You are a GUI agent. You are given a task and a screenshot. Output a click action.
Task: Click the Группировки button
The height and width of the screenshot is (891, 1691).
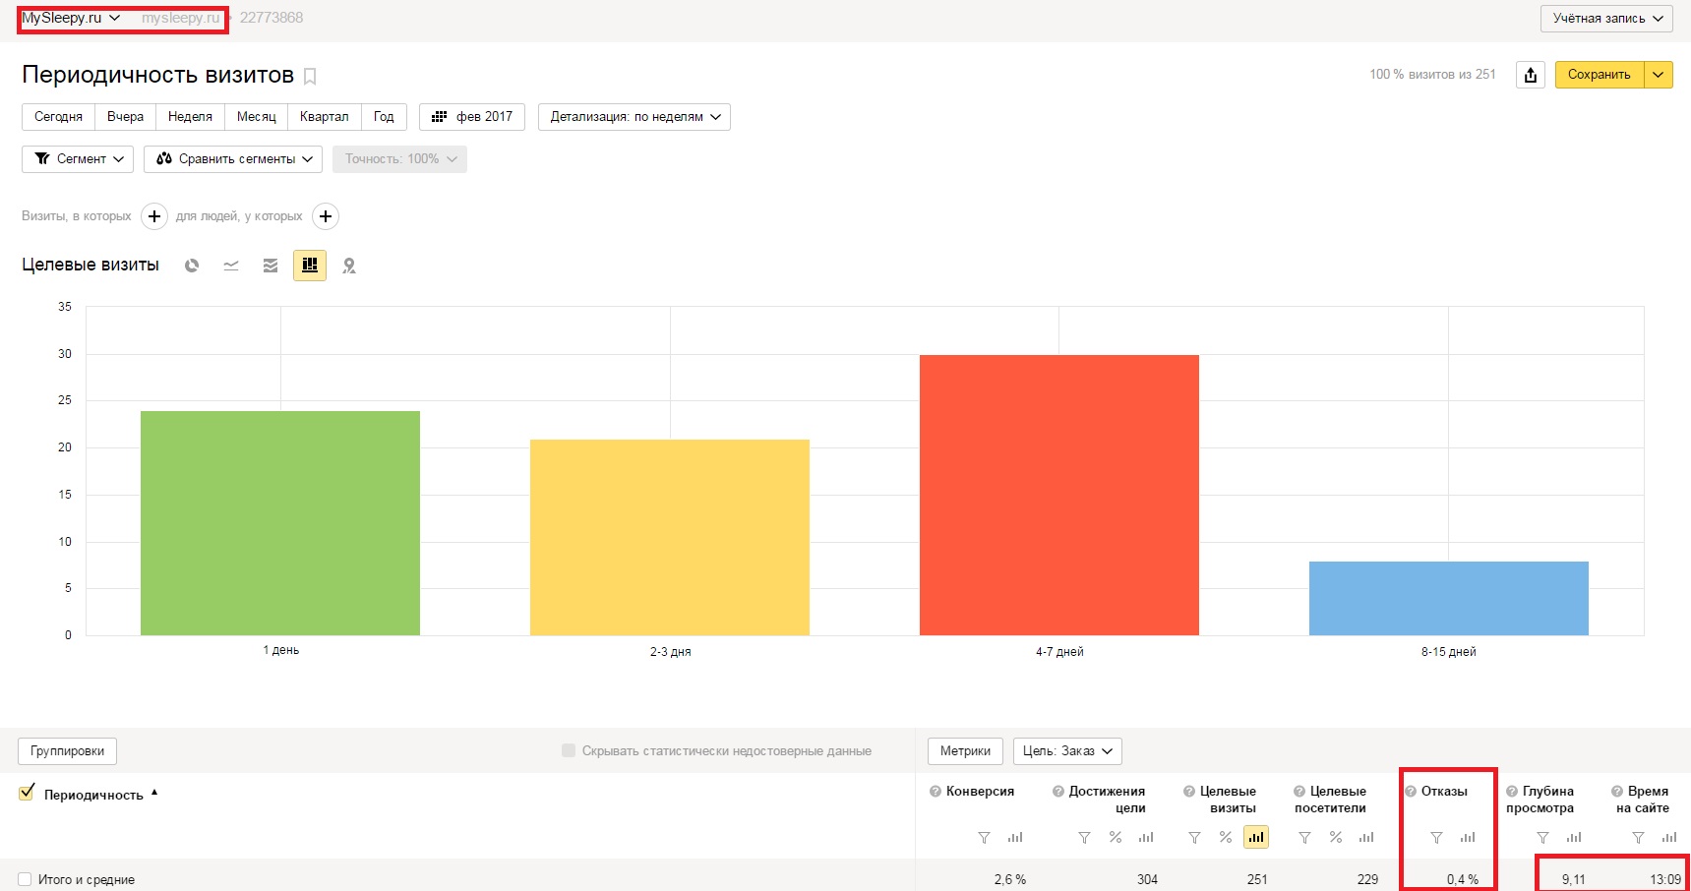pyautogui.click(x=68, y=751)
